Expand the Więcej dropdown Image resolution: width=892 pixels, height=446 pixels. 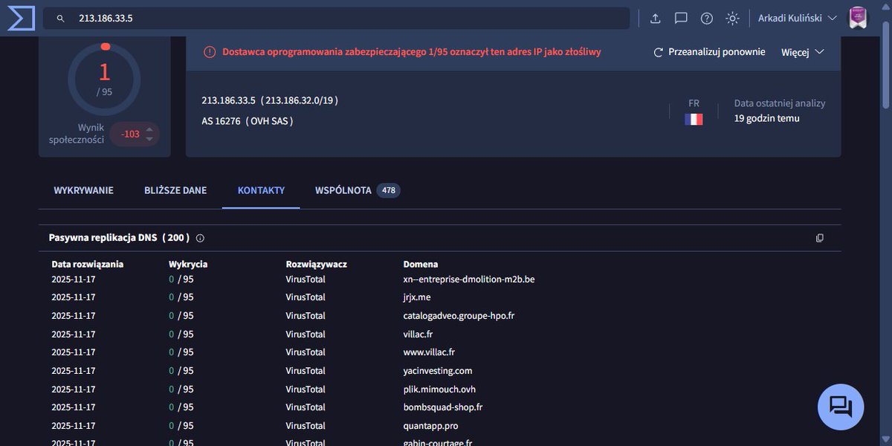[x=802, y=52]
